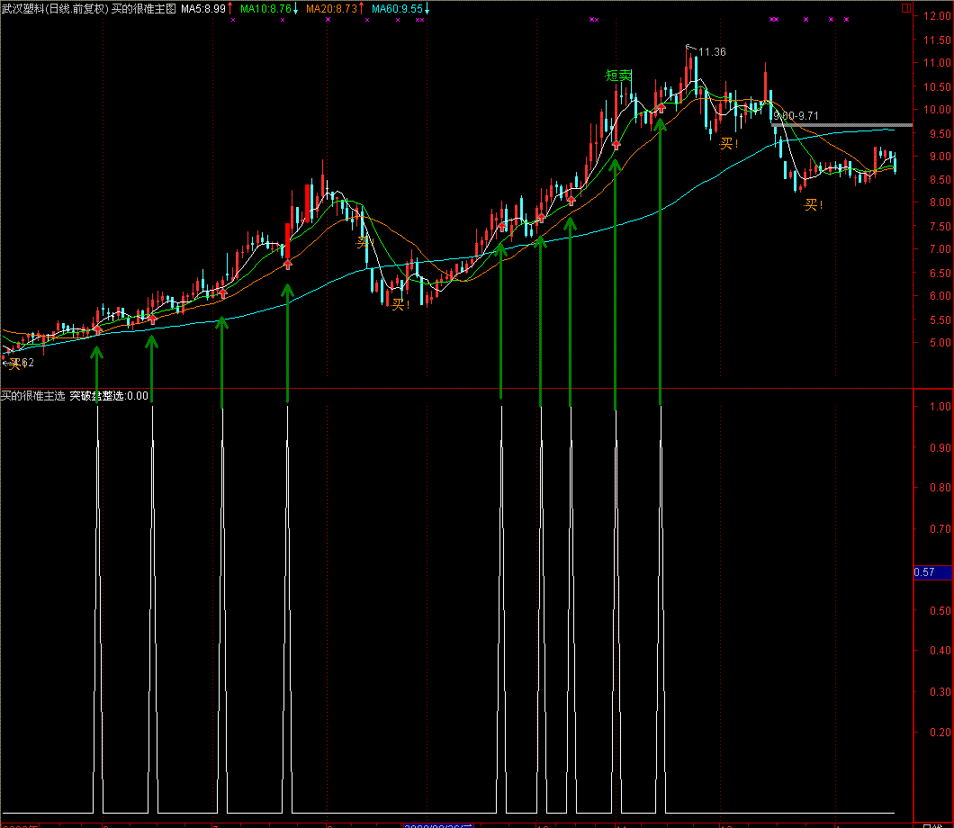The image size is (954, 828).
Task: Click the rightmost magenta x marker at top
Action: click(846, 19)
